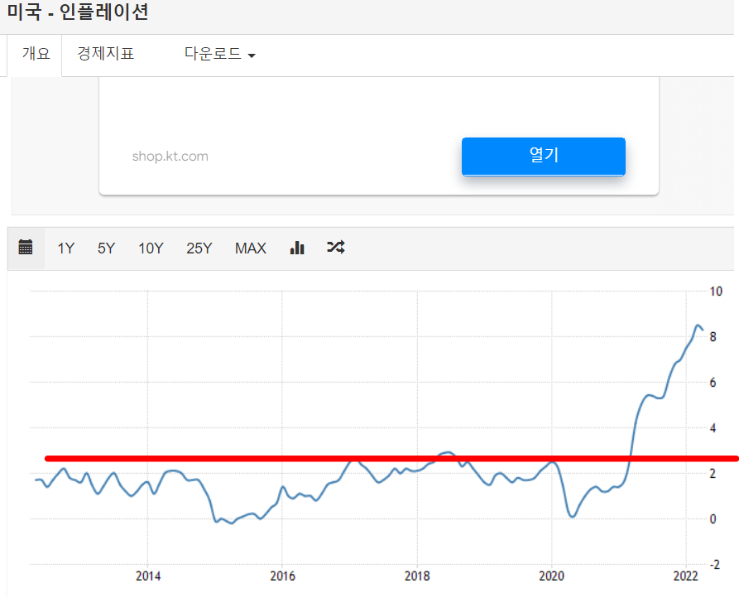The image size is (739, 598).
Task: Switch to the 개요 tab
Action: tap(35, 54)
